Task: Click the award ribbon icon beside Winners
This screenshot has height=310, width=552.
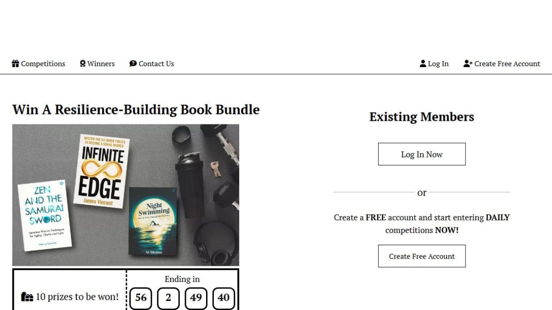Action: (83, 64)
